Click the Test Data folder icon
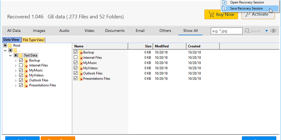 21,55
